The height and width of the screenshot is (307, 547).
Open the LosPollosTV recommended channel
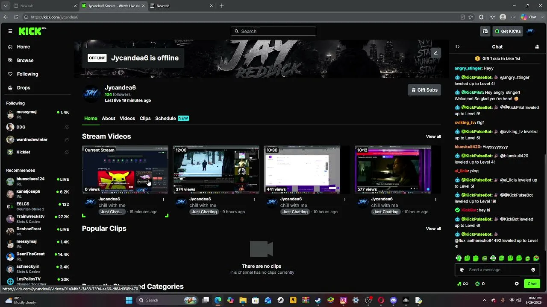[x=38, y=281]
